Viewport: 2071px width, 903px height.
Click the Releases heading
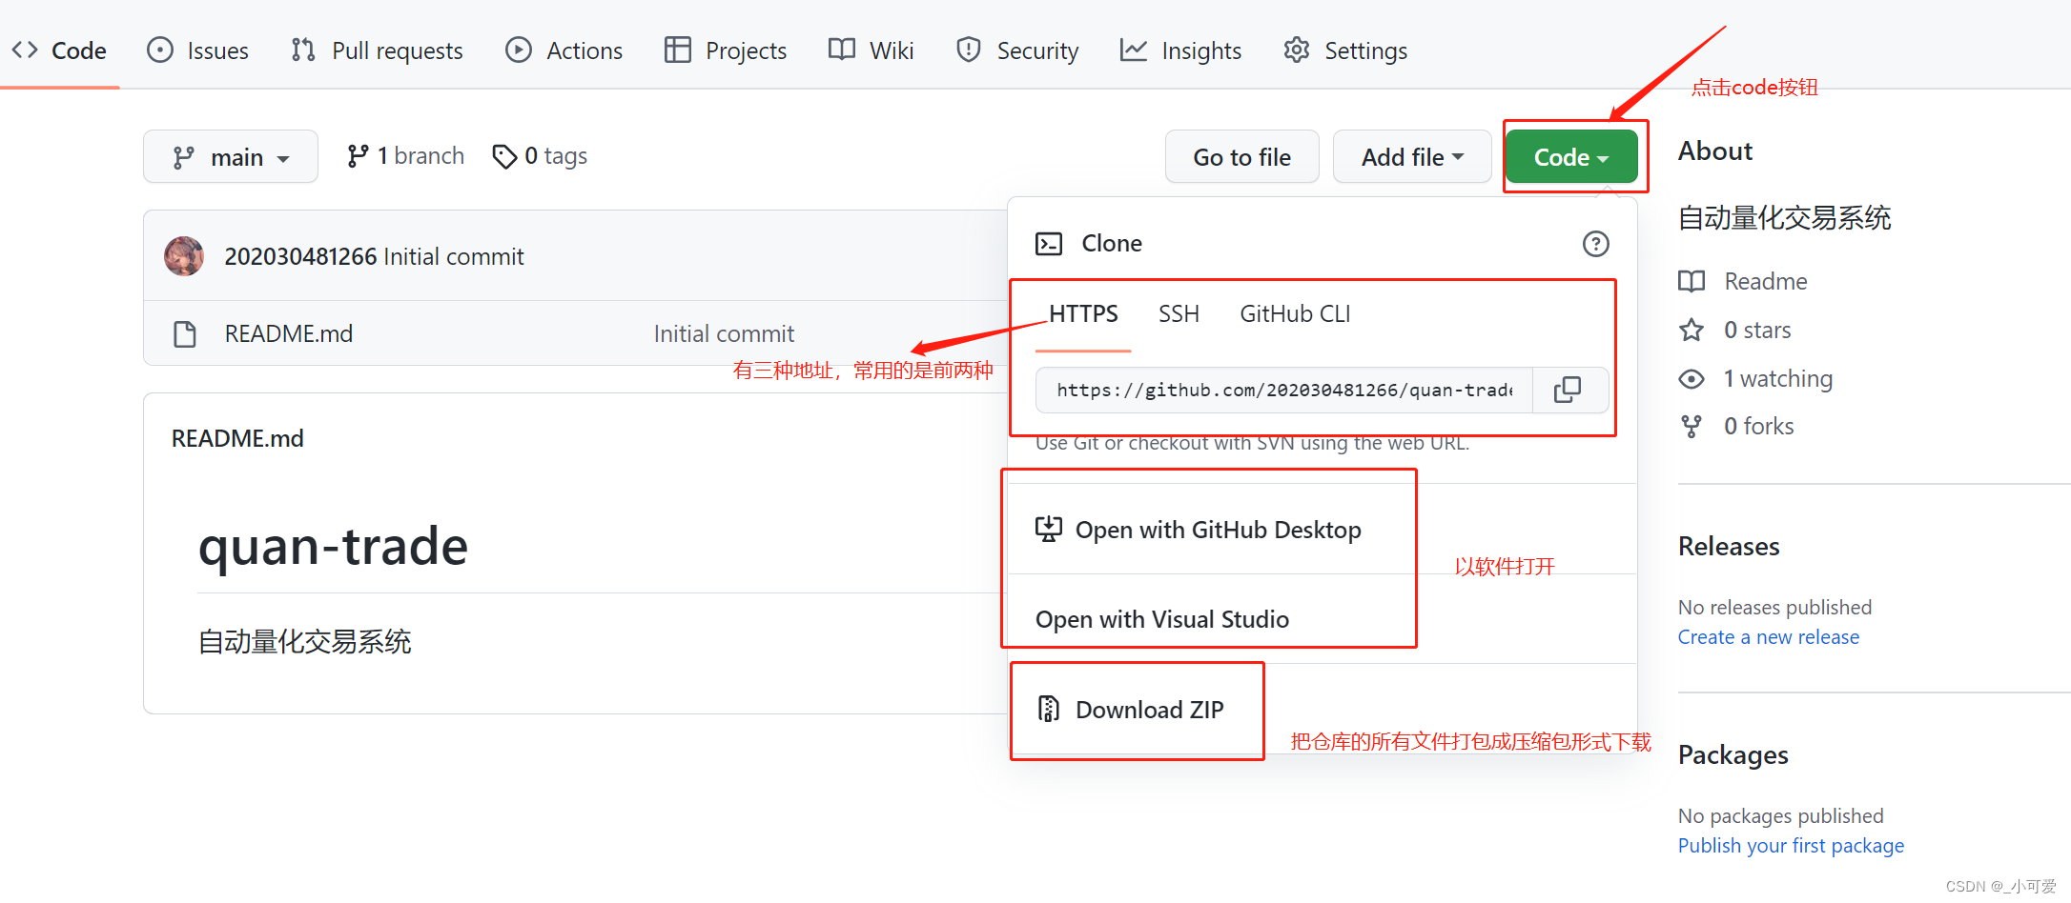point(1729,547)
